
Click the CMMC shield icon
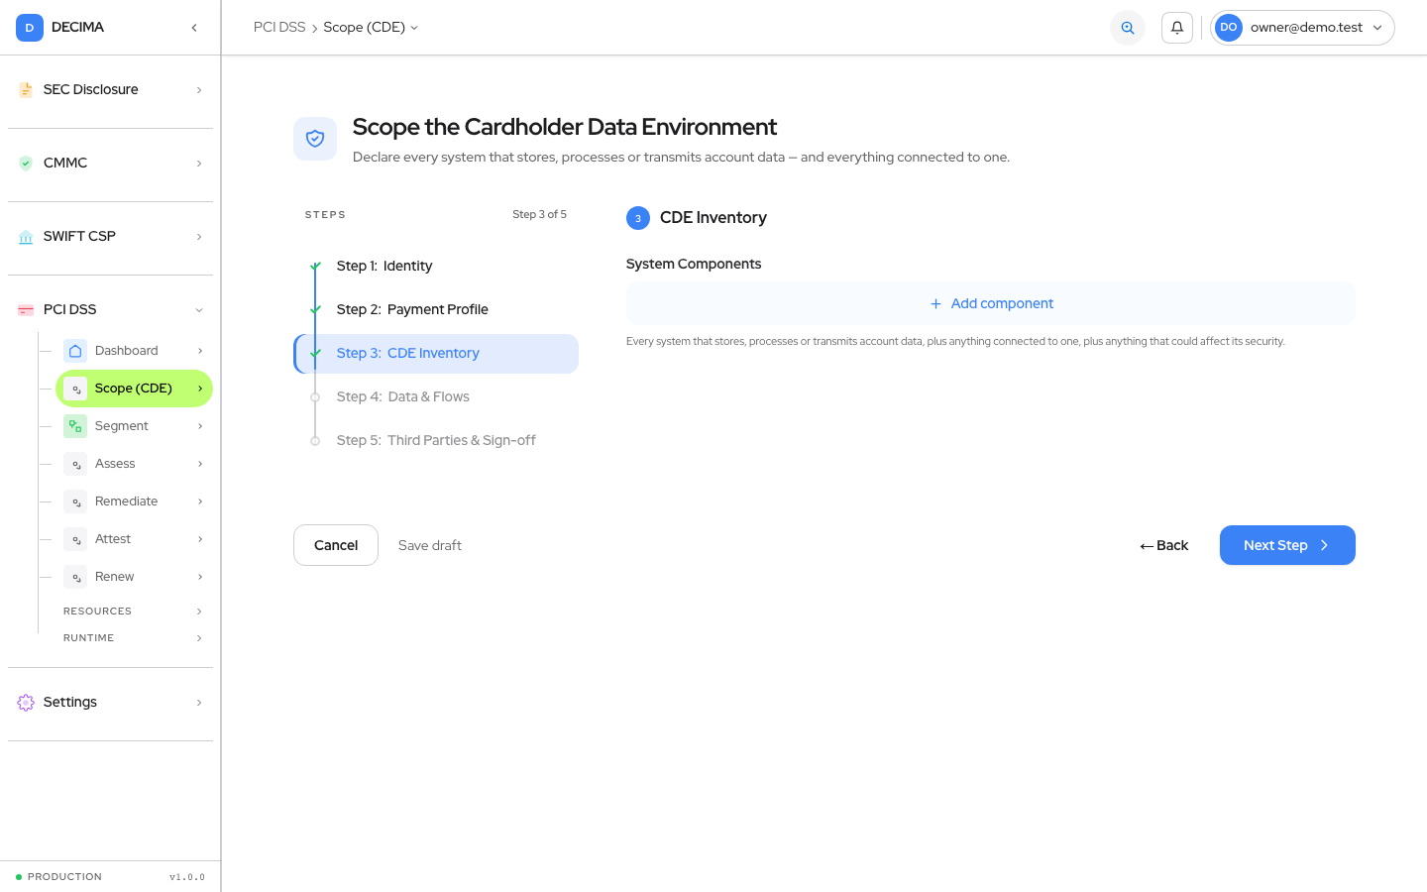pyautogui.click(x=26, y=164)
